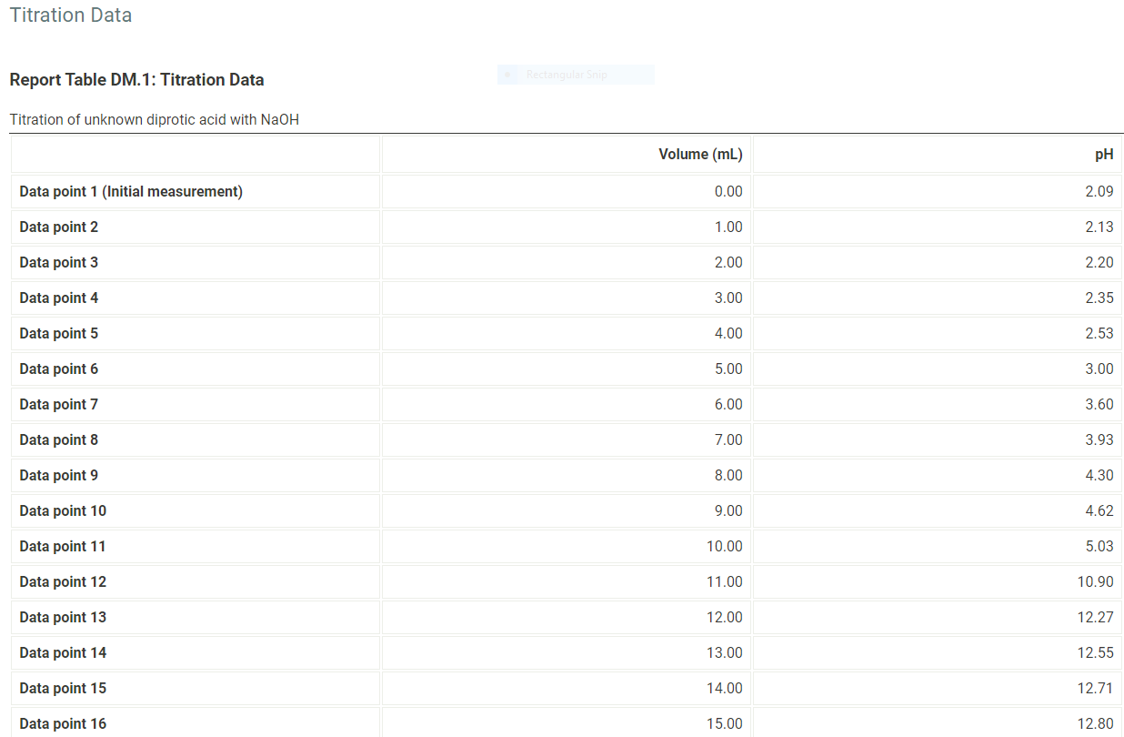Click the initial pH value 2.09
This screenshot has width=1124, height=737.
pyautogui.click(x=1101, y=191)
